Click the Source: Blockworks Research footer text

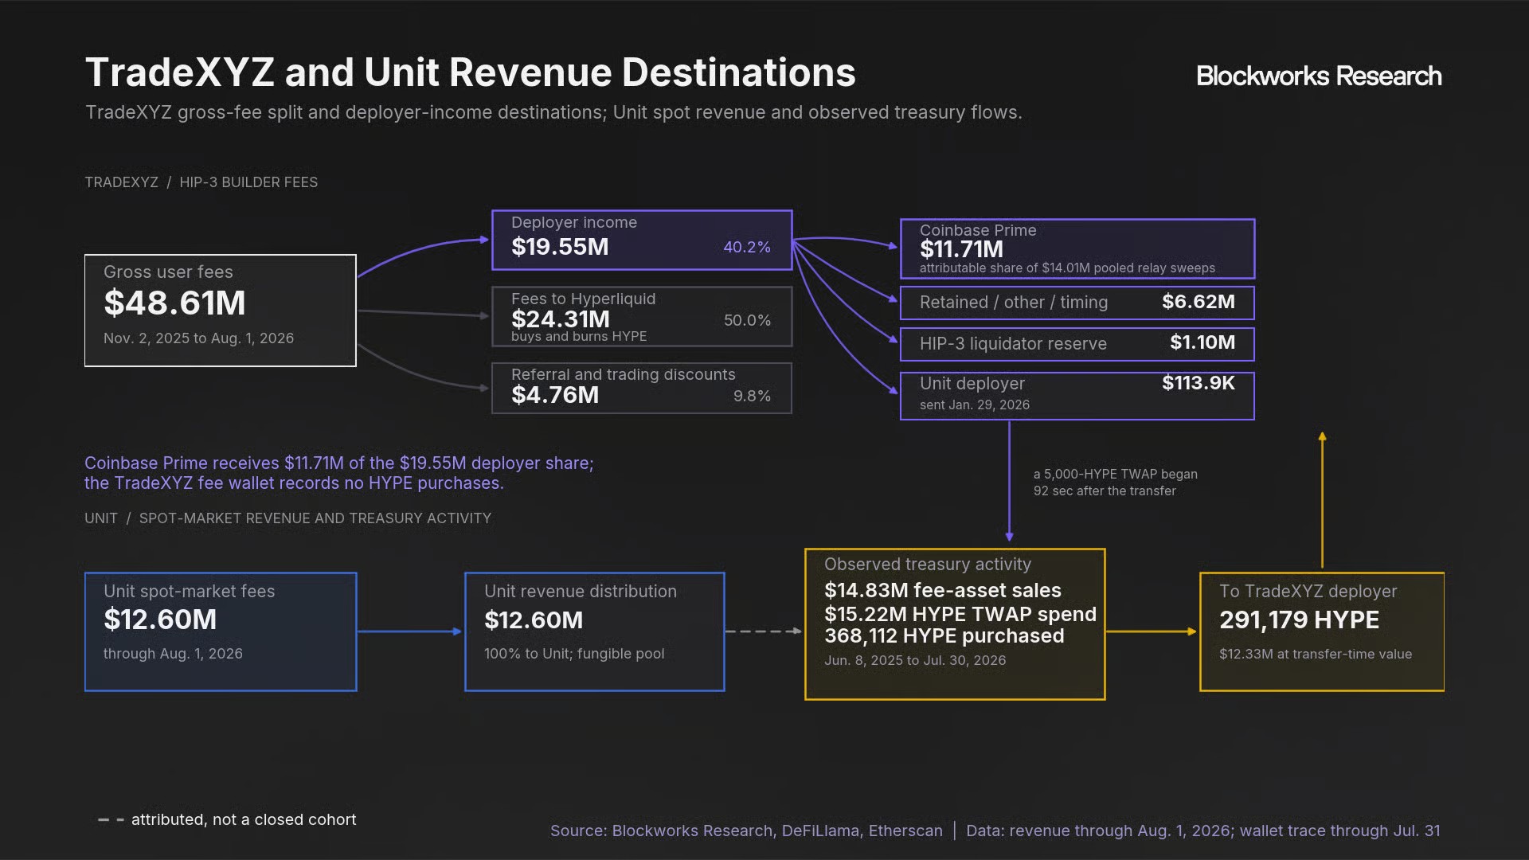746,831
